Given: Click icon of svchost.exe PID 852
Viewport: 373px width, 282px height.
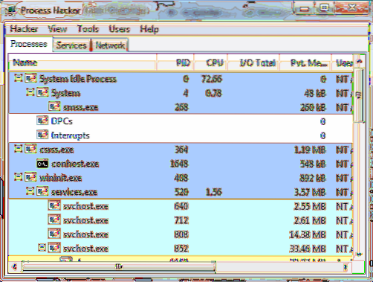Looking at the screenshot, I should point(54,249).
